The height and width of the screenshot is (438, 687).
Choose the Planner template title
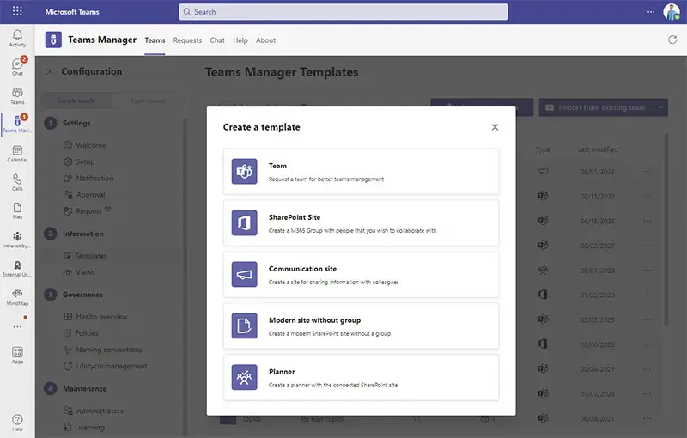point(282,372)
